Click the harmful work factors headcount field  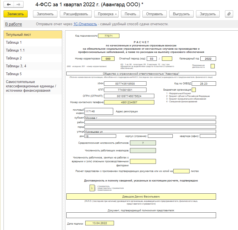click(x=143, y=161)
